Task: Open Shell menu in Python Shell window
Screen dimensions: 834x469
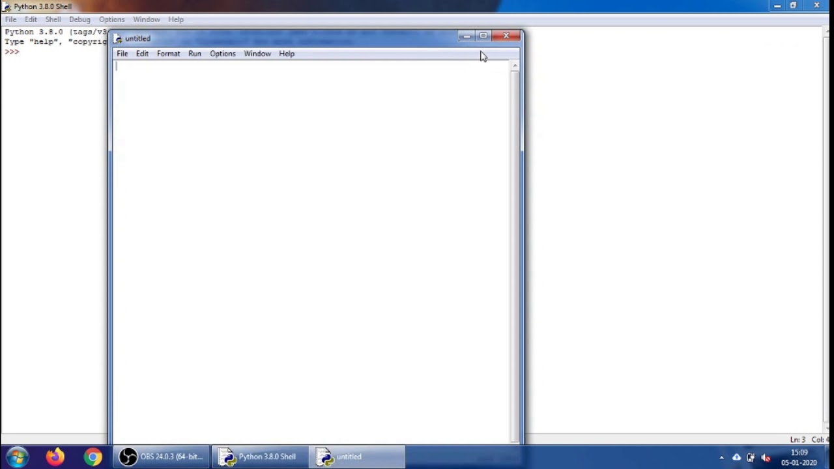Action: (x=53, y=19)
